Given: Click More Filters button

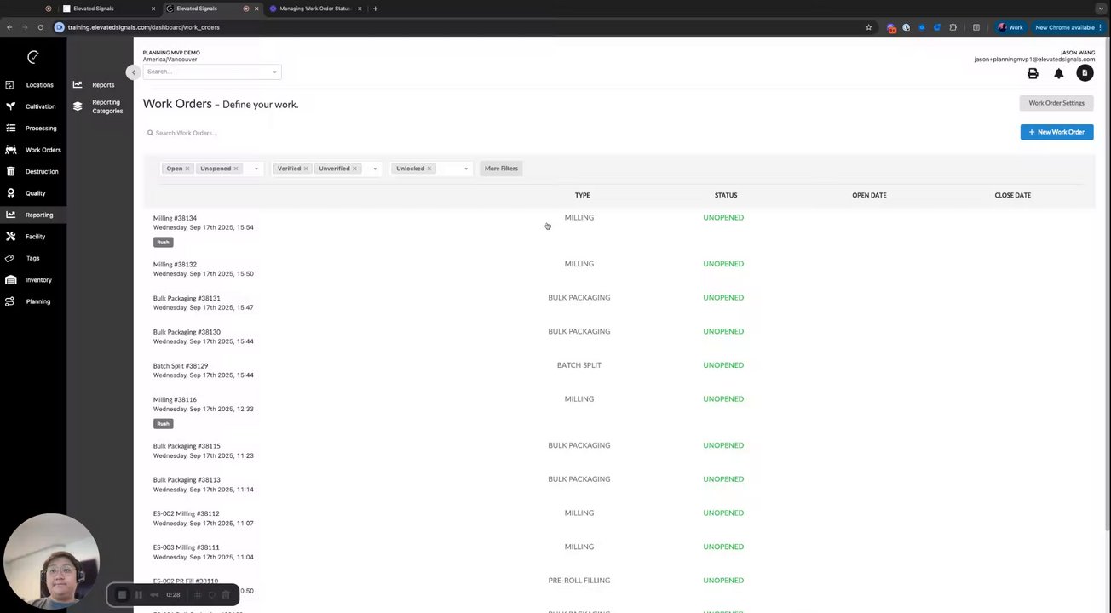Looking at the screenshot, I should click(x=501, y=169).
